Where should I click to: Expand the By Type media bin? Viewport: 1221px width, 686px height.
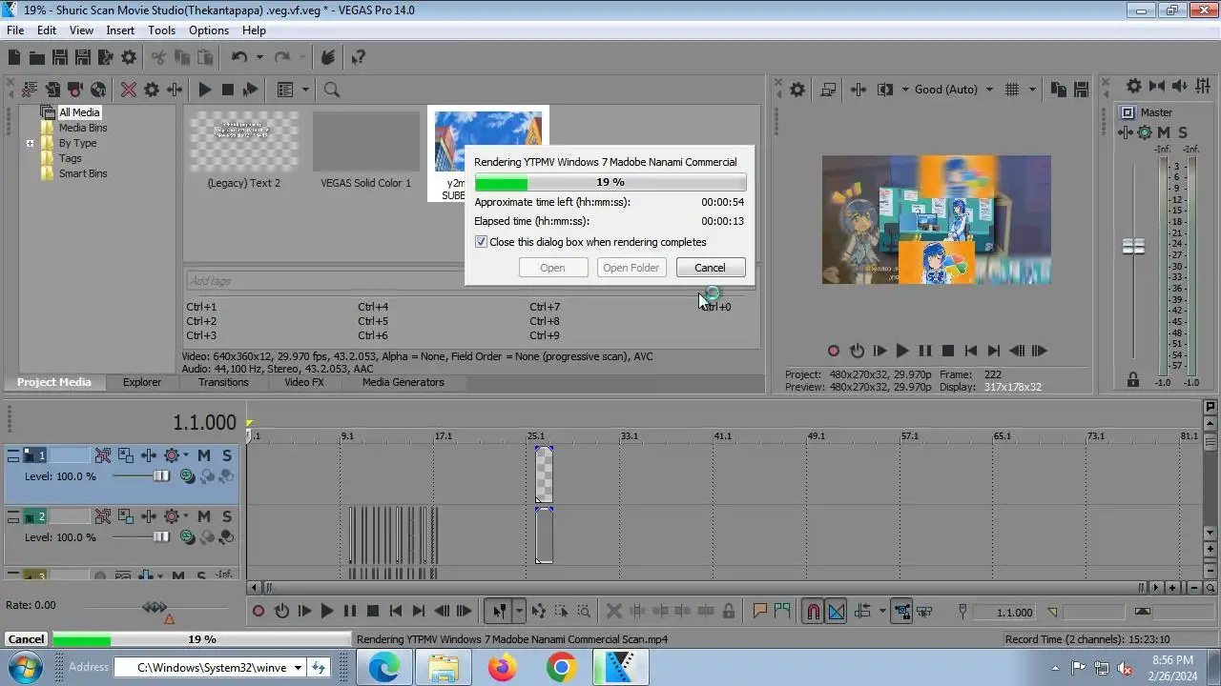(30, 144)
